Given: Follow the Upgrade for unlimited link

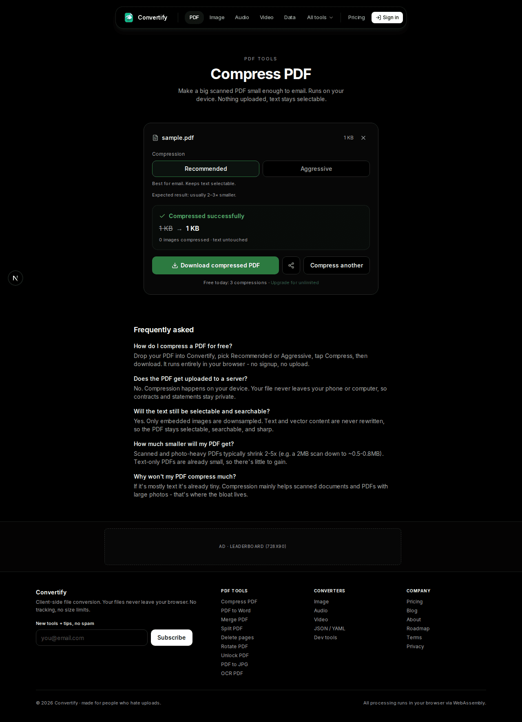Looking at the screenshot, I should click(x=295, y=283).
